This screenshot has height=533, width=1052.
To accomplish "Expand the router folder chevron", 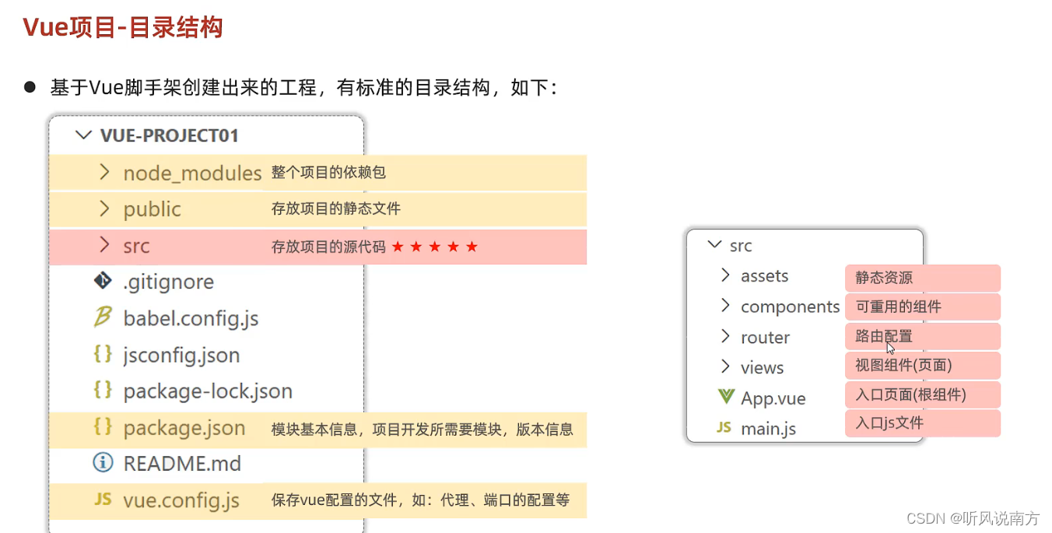I will point(726,336).
